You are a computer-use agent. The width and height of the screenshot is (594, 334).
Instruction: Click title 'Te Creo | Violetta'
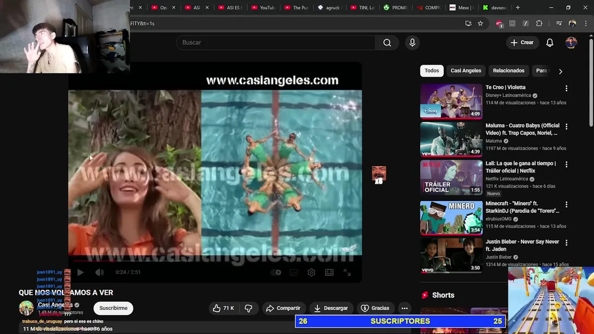(x=505, y=87)
